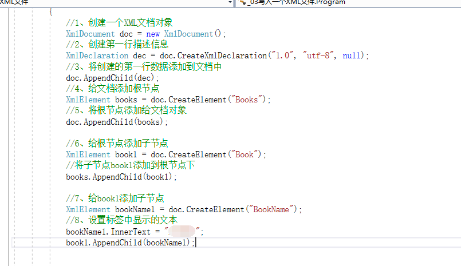Click comment //4、给文档添加根节点

point(113,88)
